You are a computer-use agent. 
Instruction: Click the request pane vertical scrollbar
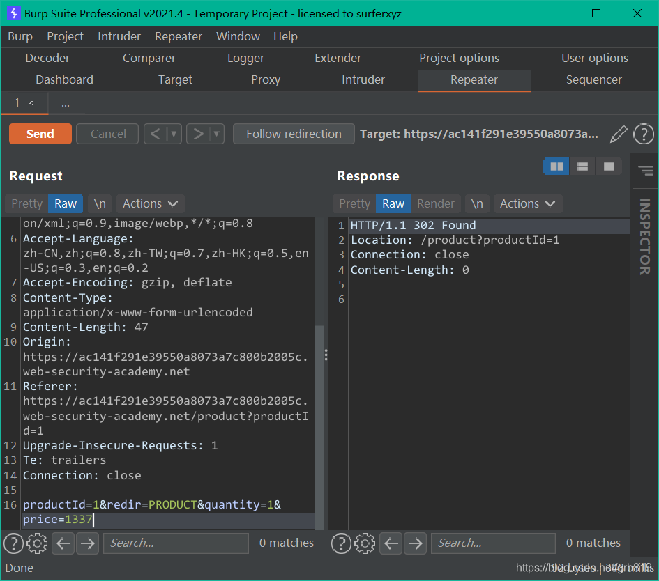(x=320, y=427)
